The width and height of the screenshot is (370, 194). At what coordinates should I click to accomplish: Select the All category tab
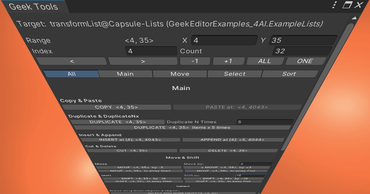tap(72, 74)
